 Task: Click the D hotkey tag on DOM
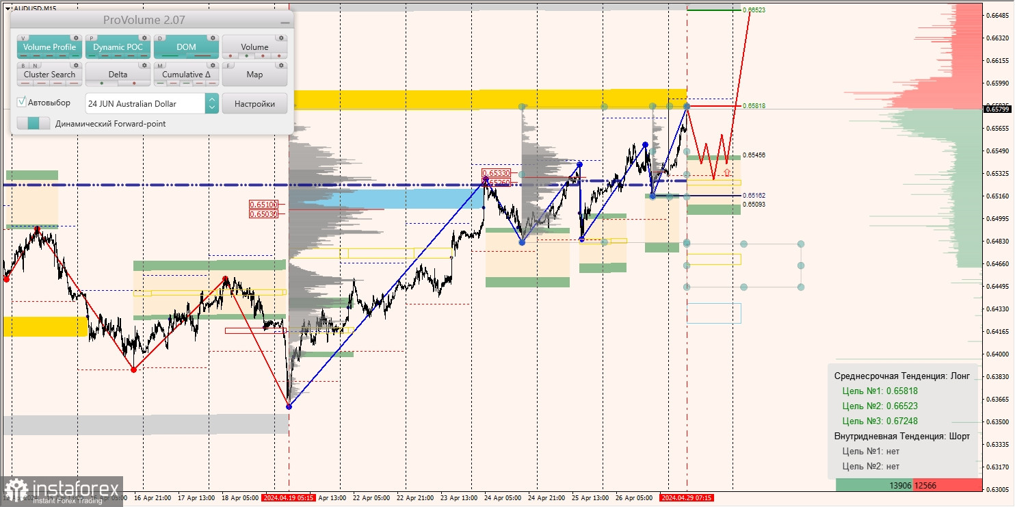click(x=161, y=38)
